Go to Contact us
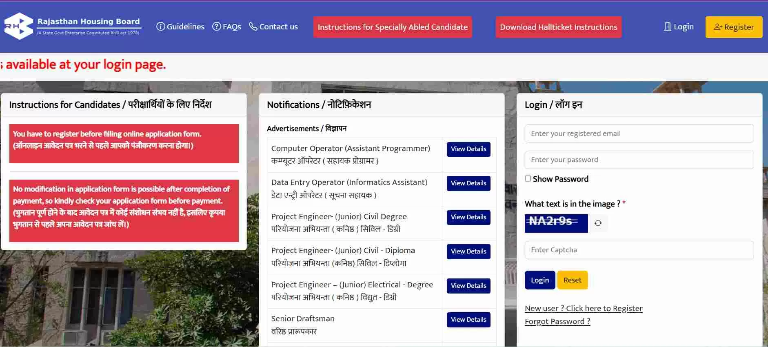 (273, 27)
